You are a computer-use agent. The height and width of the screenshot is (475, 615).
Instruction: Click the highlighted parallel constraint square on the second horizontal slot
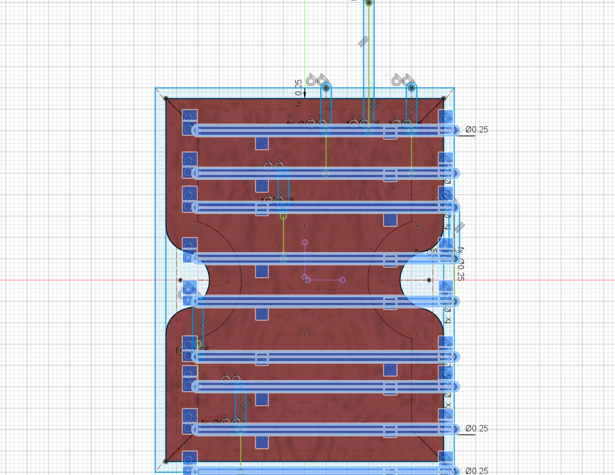[390, 175]
